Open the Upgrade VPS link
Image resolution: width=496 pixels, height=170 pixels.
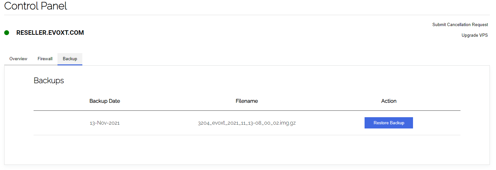point(474,35)
